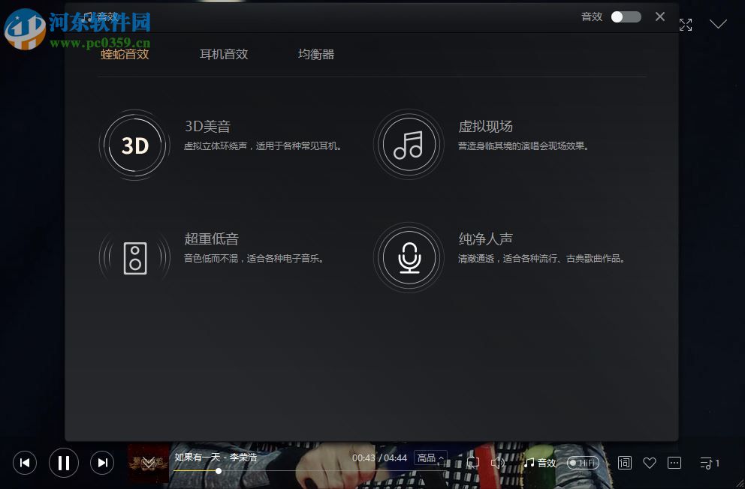Open the more options ellipsis icon

pyautogui.click(x=675, y=463)
